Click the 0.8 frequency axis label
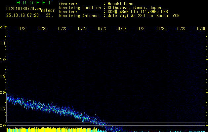The height and width of the screenshot is (132, 208). point(3,93)
